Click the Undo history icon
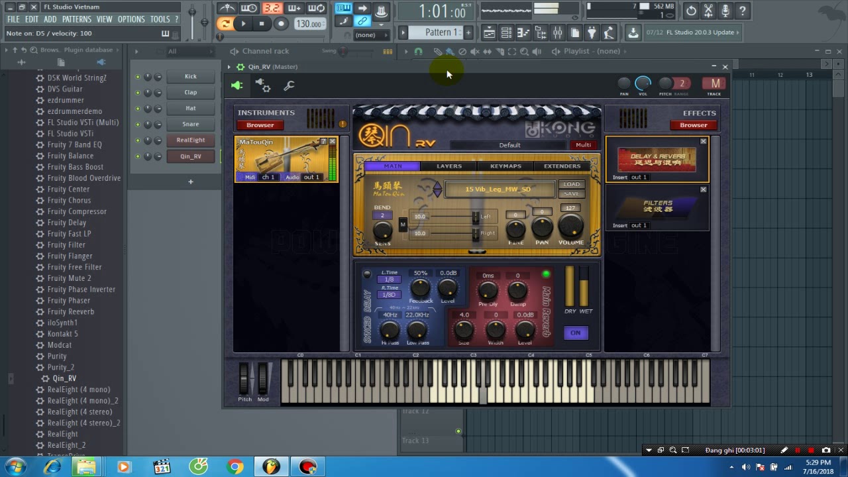This screenshot has height=477, width=848. coord(691,11)
